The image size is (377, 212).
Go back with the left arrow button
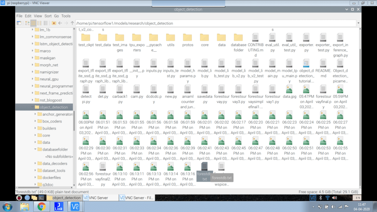point(60,23)
